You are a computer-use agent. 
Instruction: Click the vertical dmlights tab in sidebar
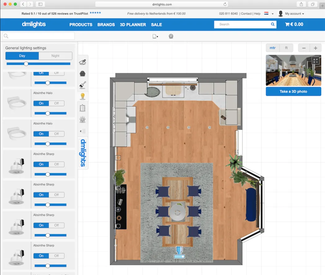click(83, 153)
